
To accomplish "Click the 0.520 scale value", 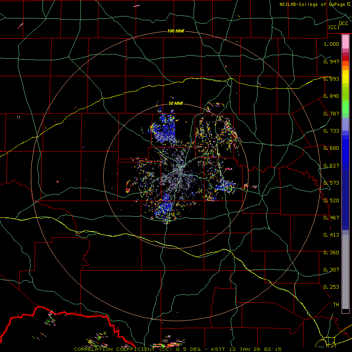I will point(331,201).
